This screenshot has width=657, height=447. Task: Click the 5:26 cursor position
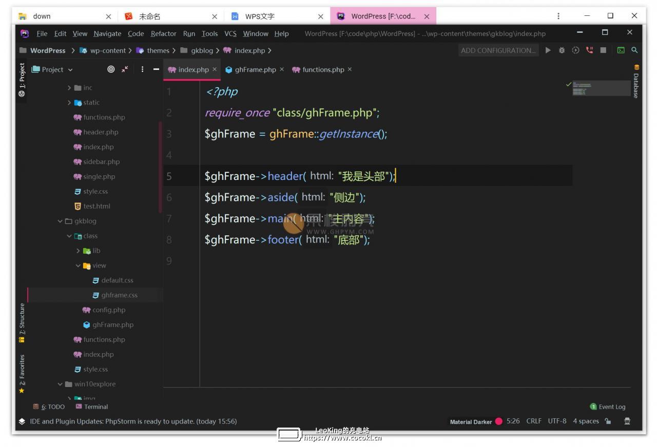pyautogui.click(x=513, y=421)
